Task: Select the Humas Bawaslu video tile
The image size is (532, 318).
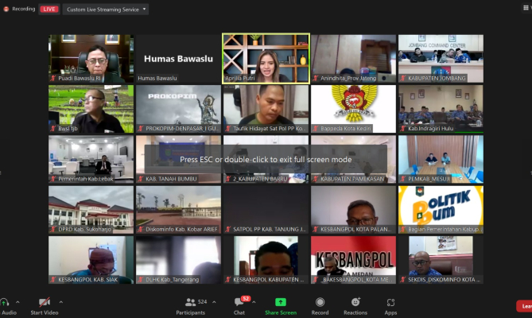Action: click(x=177, y=58)
